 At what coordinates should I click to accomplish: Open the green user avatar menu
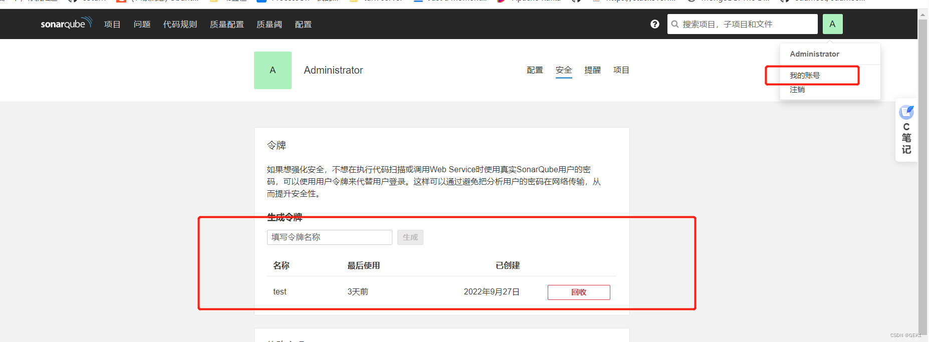832,24
